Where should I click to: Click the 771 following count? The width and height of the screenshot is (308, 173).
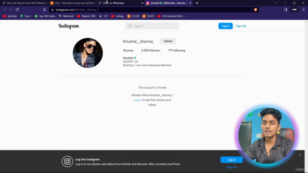177,50
